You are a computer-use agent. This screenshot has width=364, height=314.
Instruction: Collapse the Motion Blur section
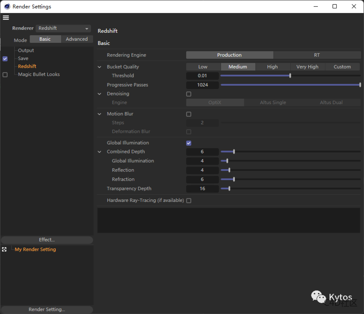(x=99, y=114)
